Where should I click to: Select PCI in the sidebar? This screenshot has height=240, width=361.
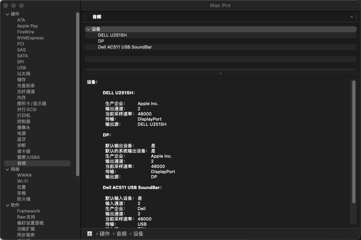pos(20,44)
